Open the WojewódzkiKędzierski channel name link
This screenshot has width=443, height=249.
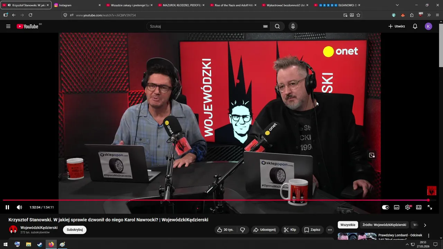click(x=39, y=228)
